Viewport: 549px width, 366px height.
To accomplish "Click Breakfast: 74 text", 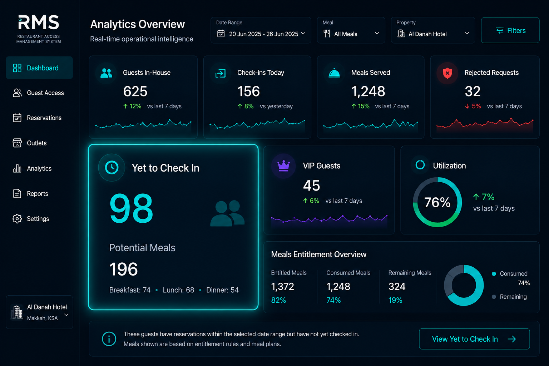I will point(130,290).
